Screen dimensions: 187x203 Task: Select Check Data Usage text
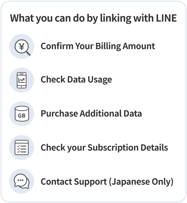[x=76, y=80]
